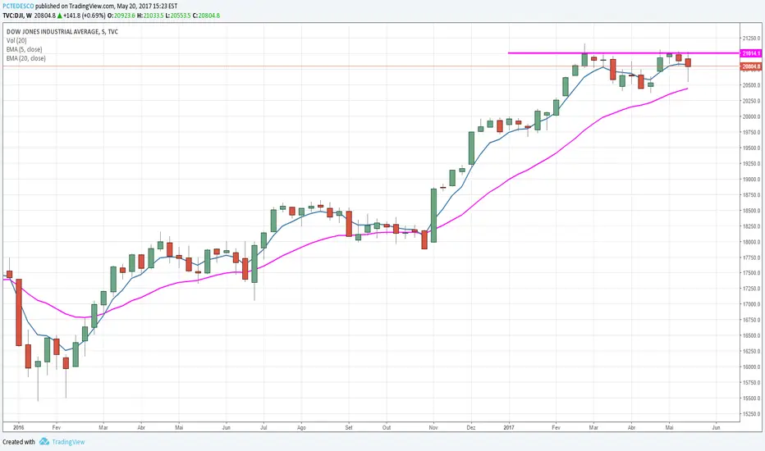Click the 2016 marker on time axis

19,427
